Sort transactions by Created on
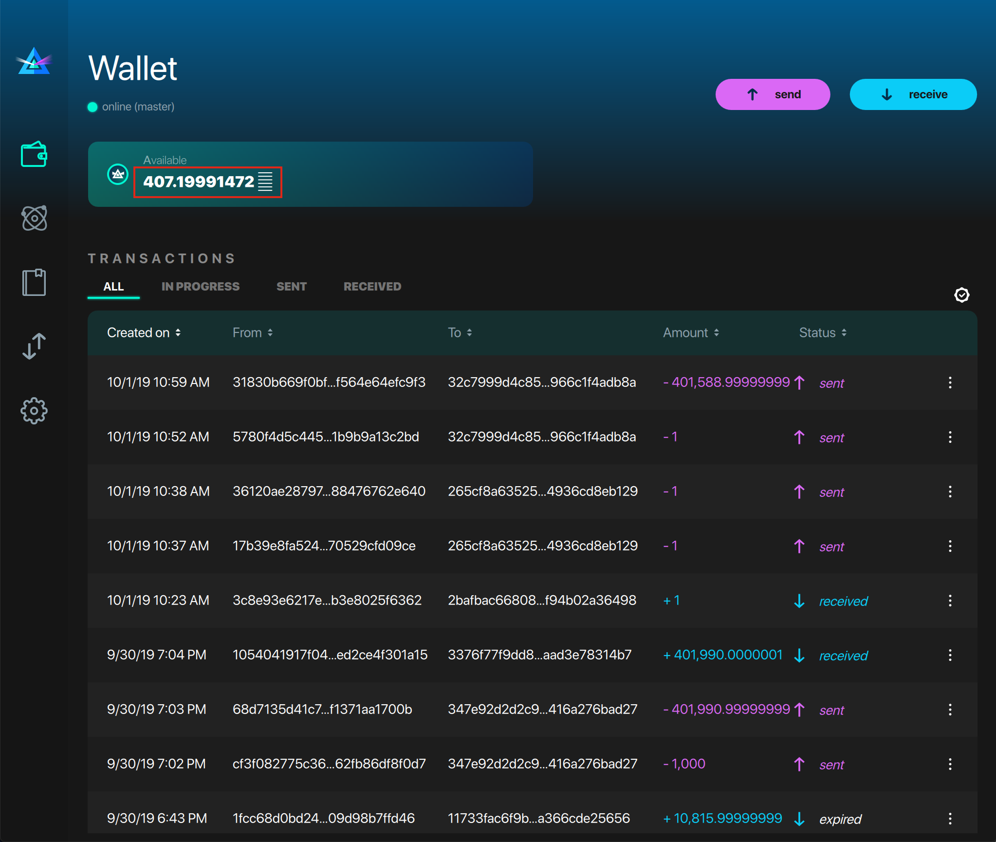 (x=144, y=332)
